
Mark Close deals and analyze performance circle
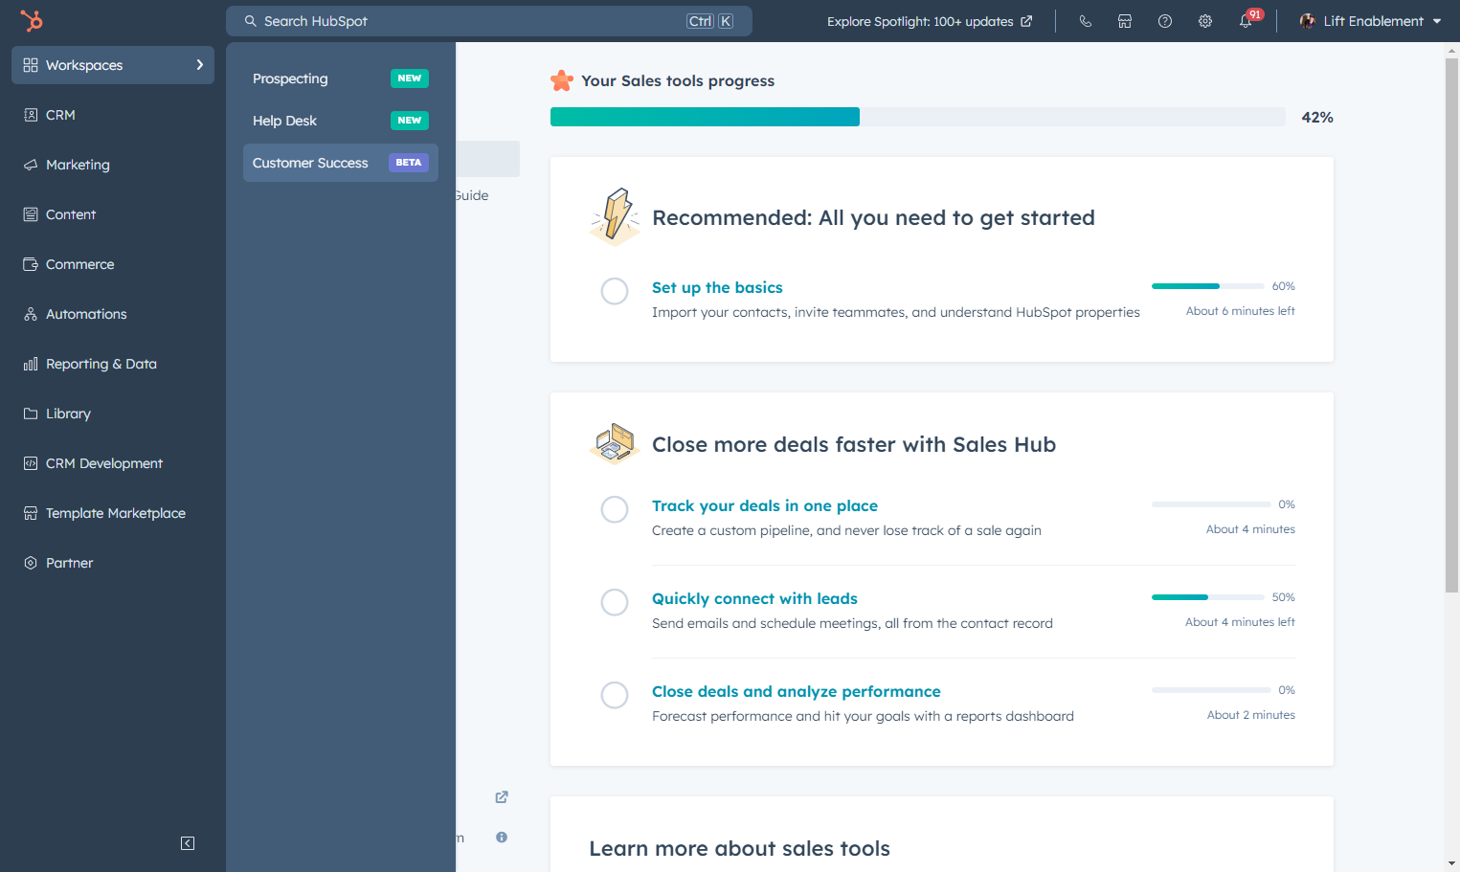click(615, 695)
